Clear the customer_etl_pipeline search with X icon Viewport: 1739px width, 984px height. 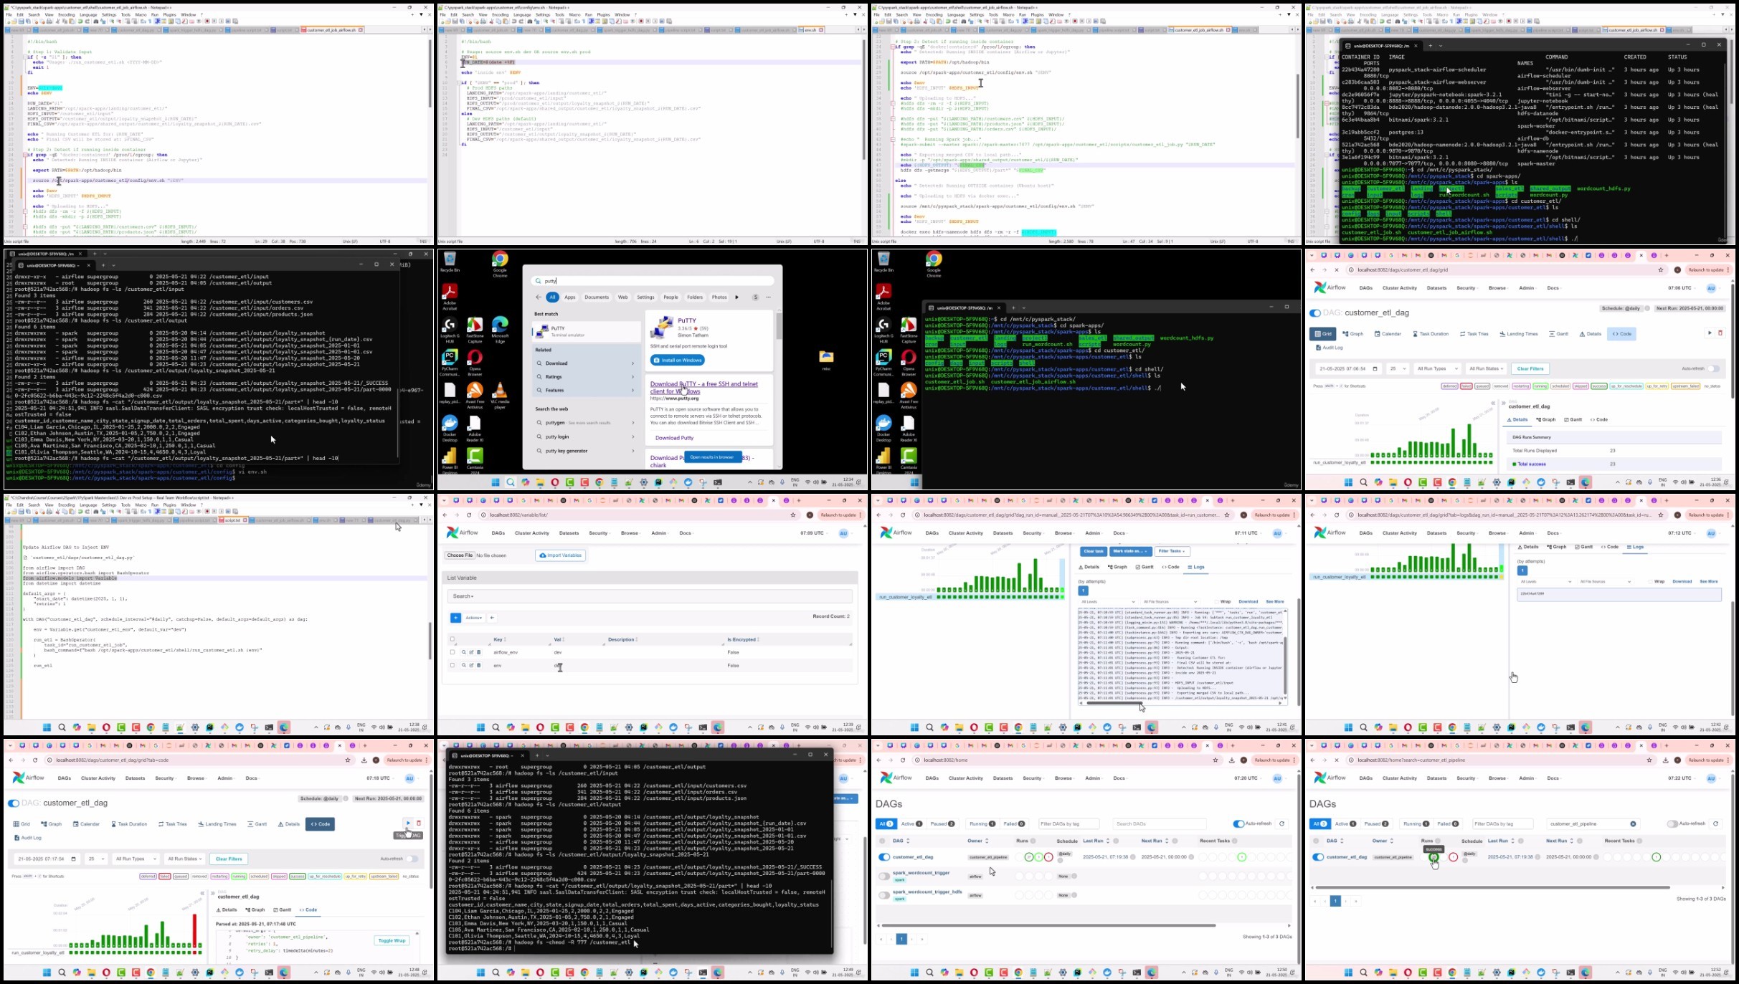point(1633,823)
